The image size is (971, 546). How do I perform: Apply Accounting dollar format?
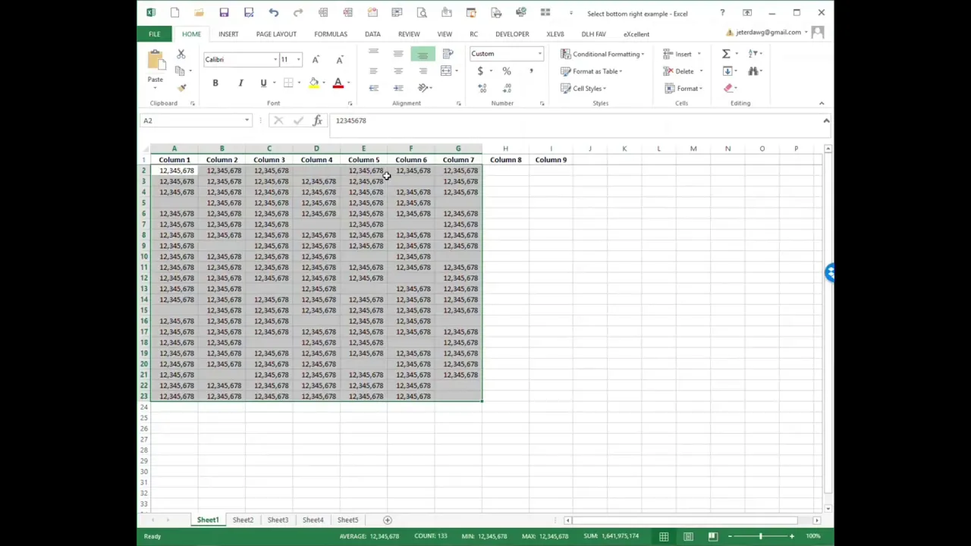(x=480, y=71)
